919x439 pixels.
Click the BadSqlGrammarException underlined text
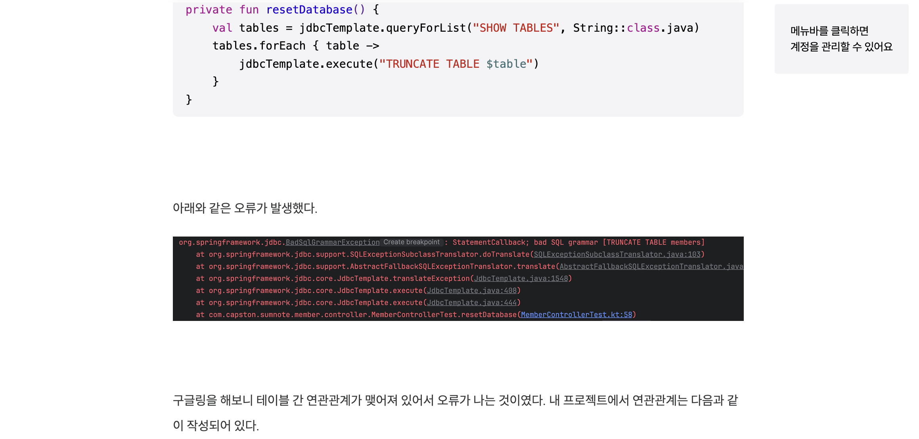[332, 242]
